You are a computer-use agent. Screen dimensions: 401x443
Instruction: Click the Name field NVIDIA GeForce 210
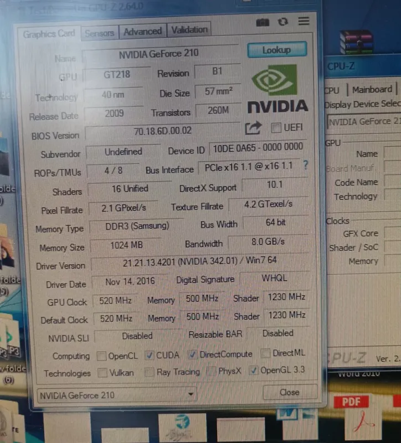(x=159, y=53)
